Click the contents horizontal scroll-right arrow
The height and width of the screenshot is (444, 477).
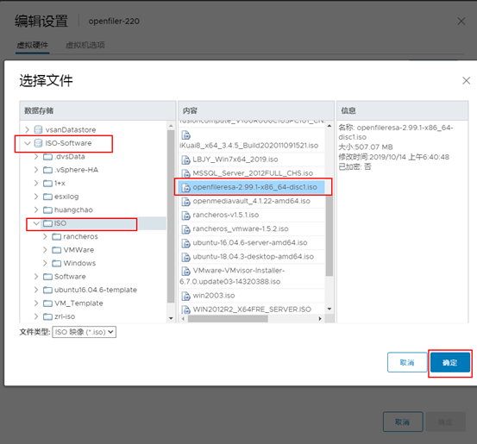coord(320,319)
